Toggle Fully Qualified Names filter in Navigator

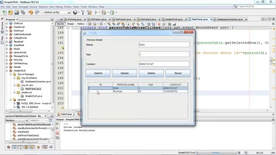tap(38, 147)
